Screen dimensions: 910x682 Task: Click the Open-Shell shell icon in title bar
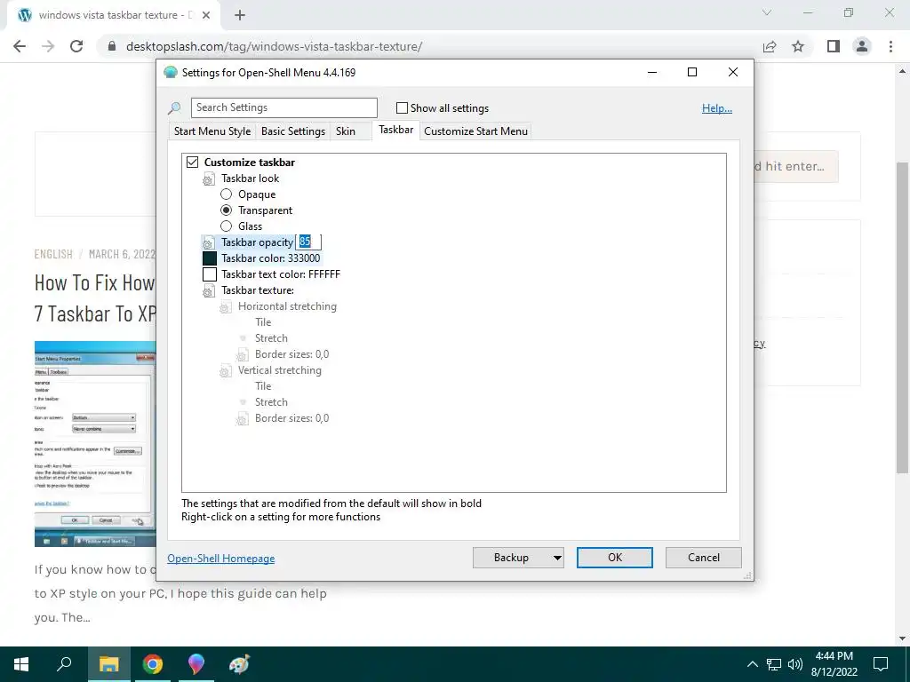[x=170, y=73]
